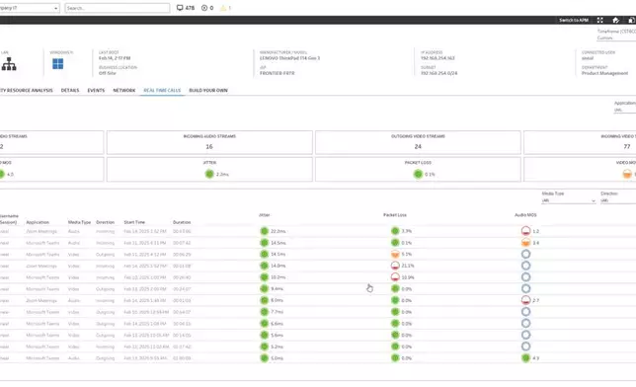Click the subnet value 192.168.254.0/24
Viewport: 636px width, 387px height.
[x=438, y=73]
